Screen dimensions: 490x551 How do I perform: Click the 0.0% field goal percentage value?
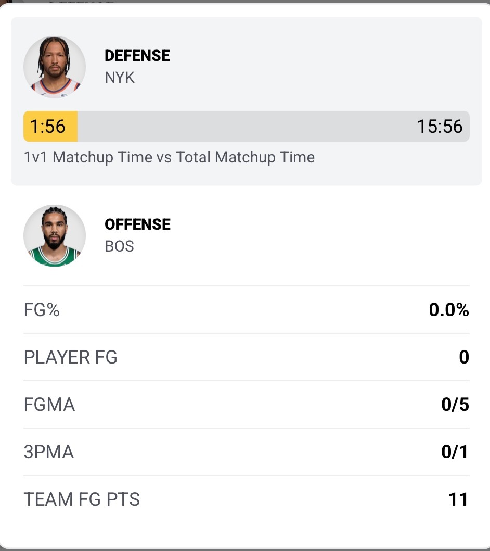pyautogui.click(x=448, y=310)
